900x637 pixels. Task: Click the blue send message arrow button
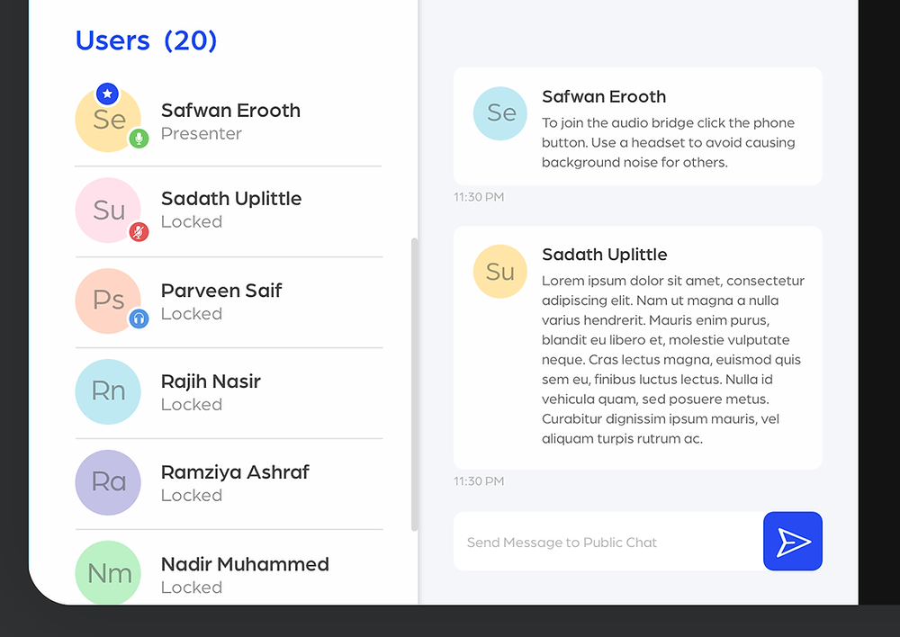point(793,541)
